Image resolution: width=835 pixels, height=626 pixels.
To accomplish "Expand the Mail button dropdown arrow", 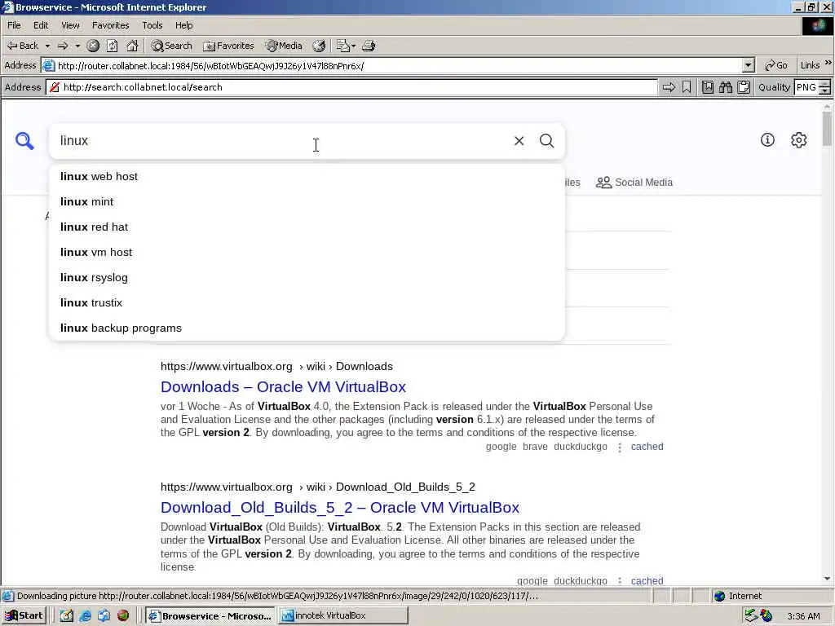I will (354, 46).
